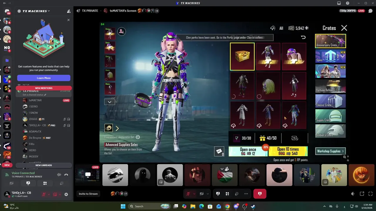Add UC with the plus icon
Image resolution: width=376 pixels, height=211 pixels.
(x=307, y=28)
